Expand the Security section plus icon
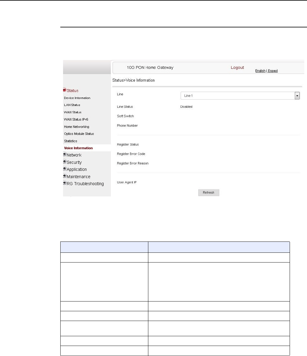This screenshot has width=307, height=356. click(65, 162)
